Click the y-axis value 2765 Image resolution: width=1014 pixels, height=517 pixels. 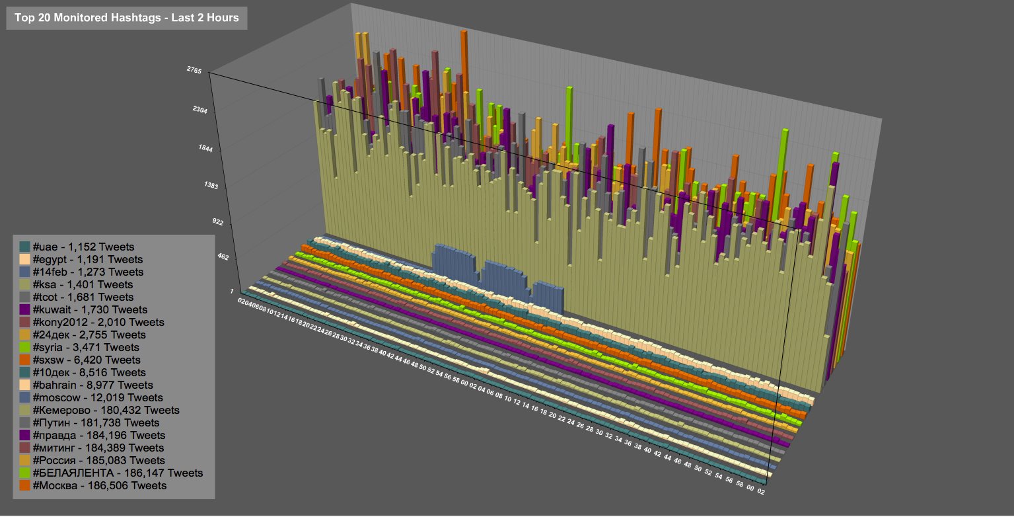click(196, 70)
